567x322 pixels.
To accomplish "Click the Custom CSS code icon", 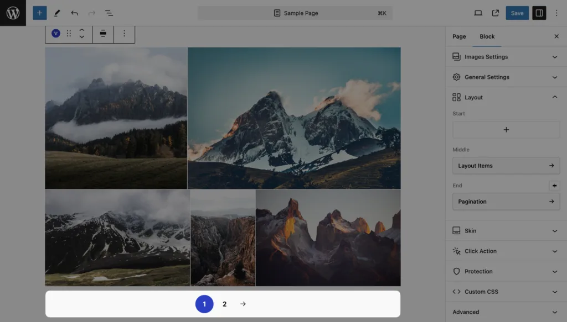I will pos(456,292).
